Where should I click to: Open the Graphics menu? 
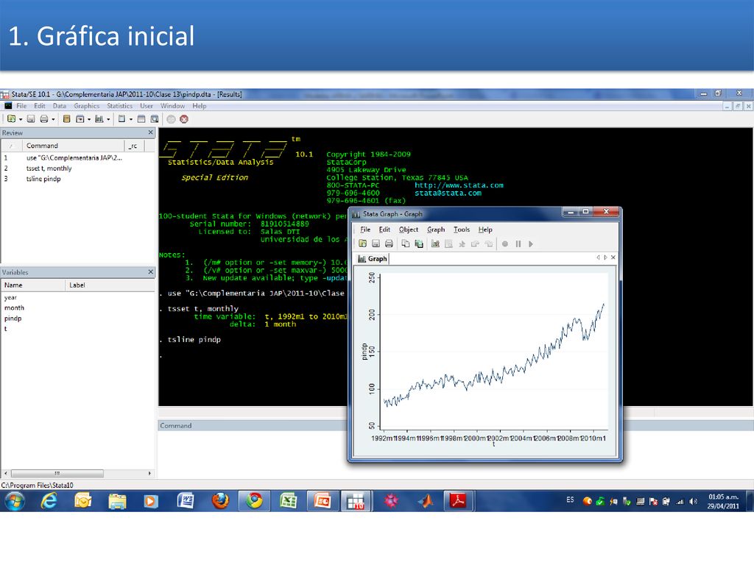pyautogui.click(x=87, y=106)
